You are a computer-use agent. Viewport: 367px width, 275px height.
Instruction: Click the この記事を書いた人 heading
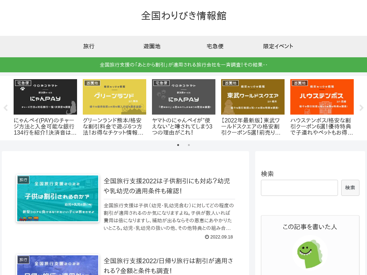310,227
